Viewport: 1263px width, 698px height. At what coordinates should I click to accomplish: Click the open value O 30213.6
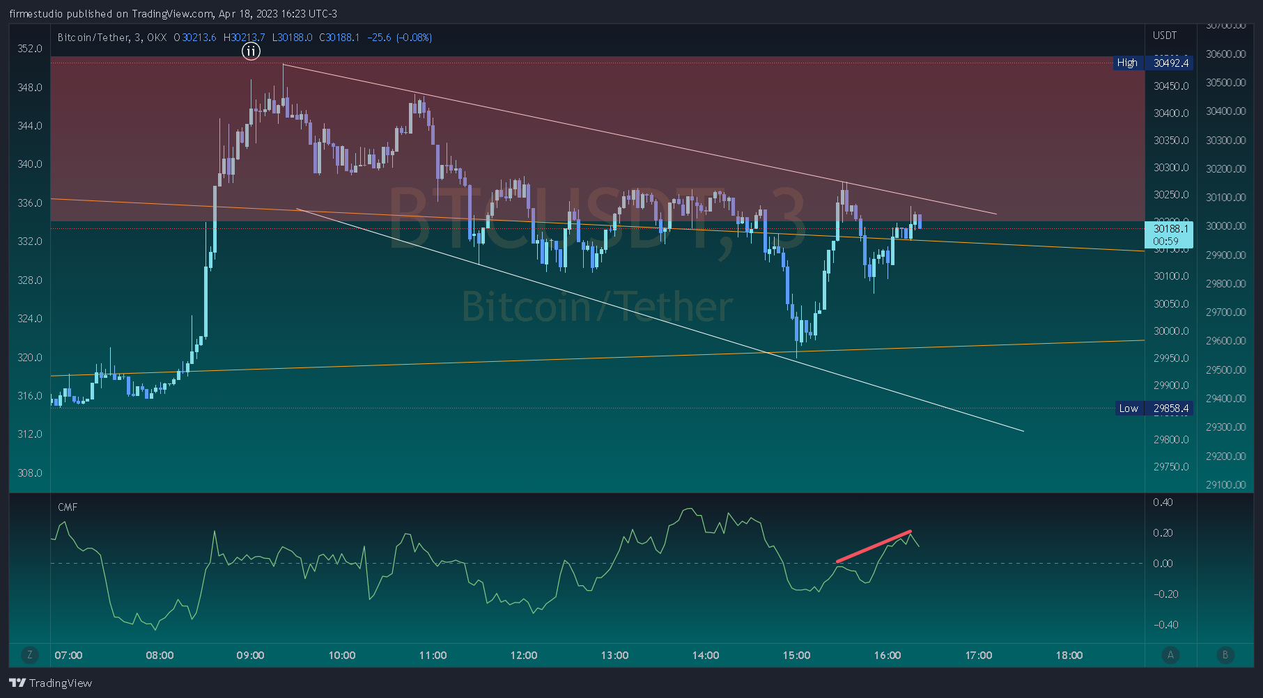pyautogui.click(x=195, y=38)
